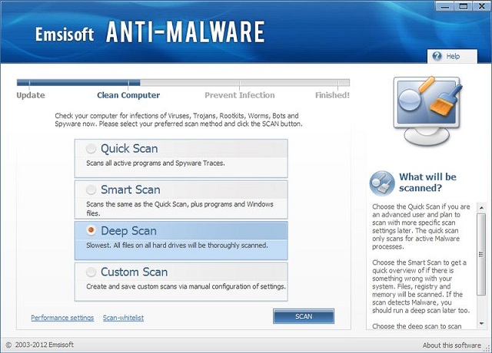Click 'Create and save custom scans' description
The image size is (492, 353).
click(x=186, y=286)
